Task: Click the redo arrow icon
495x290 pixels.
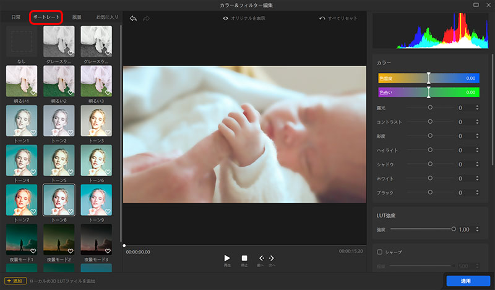Action: pos(146,19)
